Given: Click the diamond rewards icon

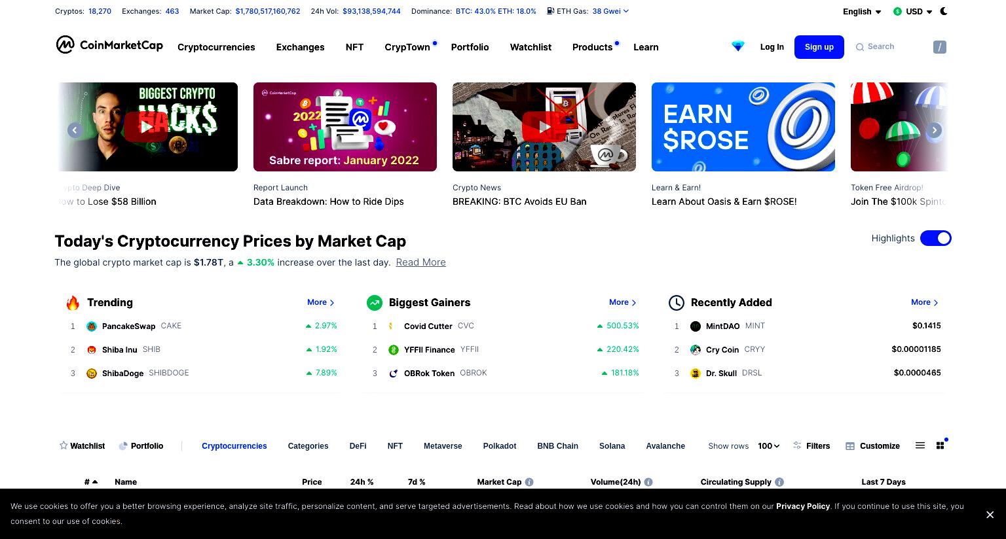Looking at the screenshot, I should click(738, 46).
